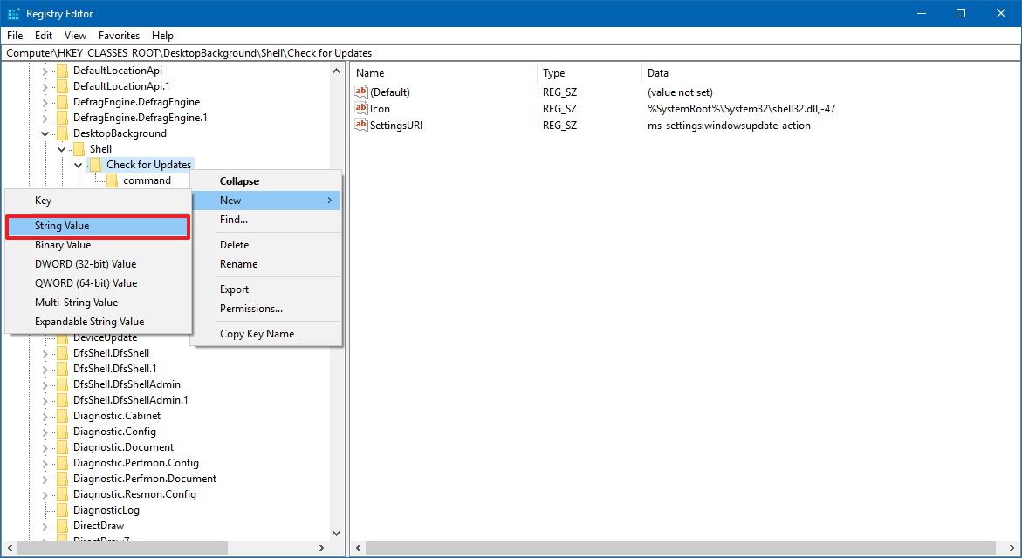Click the folder icon for DefaultLocationApi
The height and width of the screenshot is (558, 1022).
tap(61, 70)
